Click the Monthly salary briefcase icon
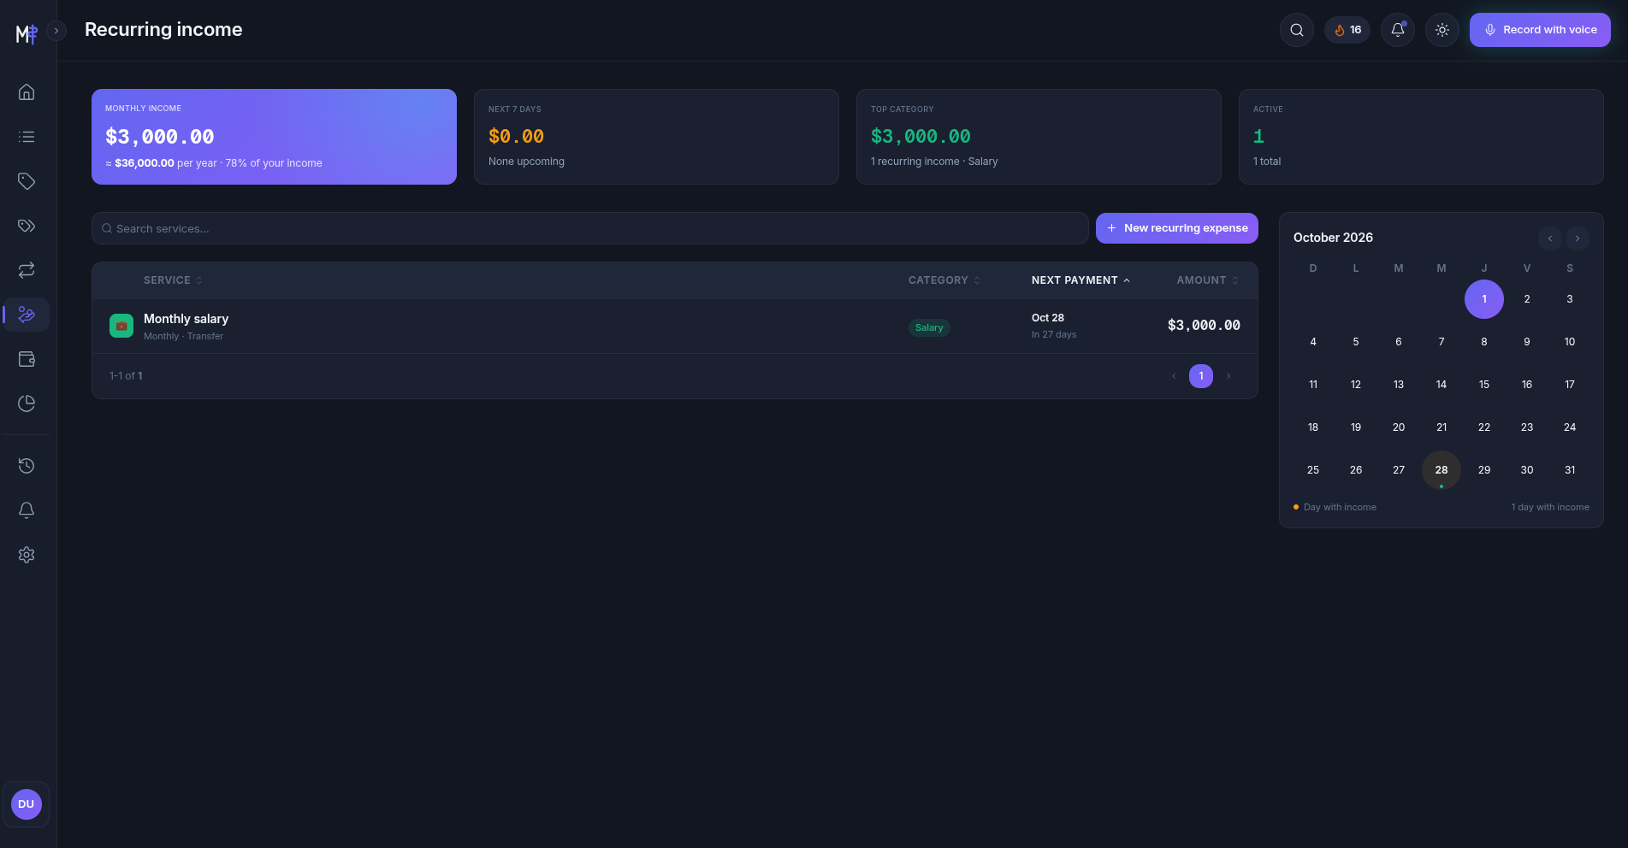1628x848 pixels. tap(121, 326)
